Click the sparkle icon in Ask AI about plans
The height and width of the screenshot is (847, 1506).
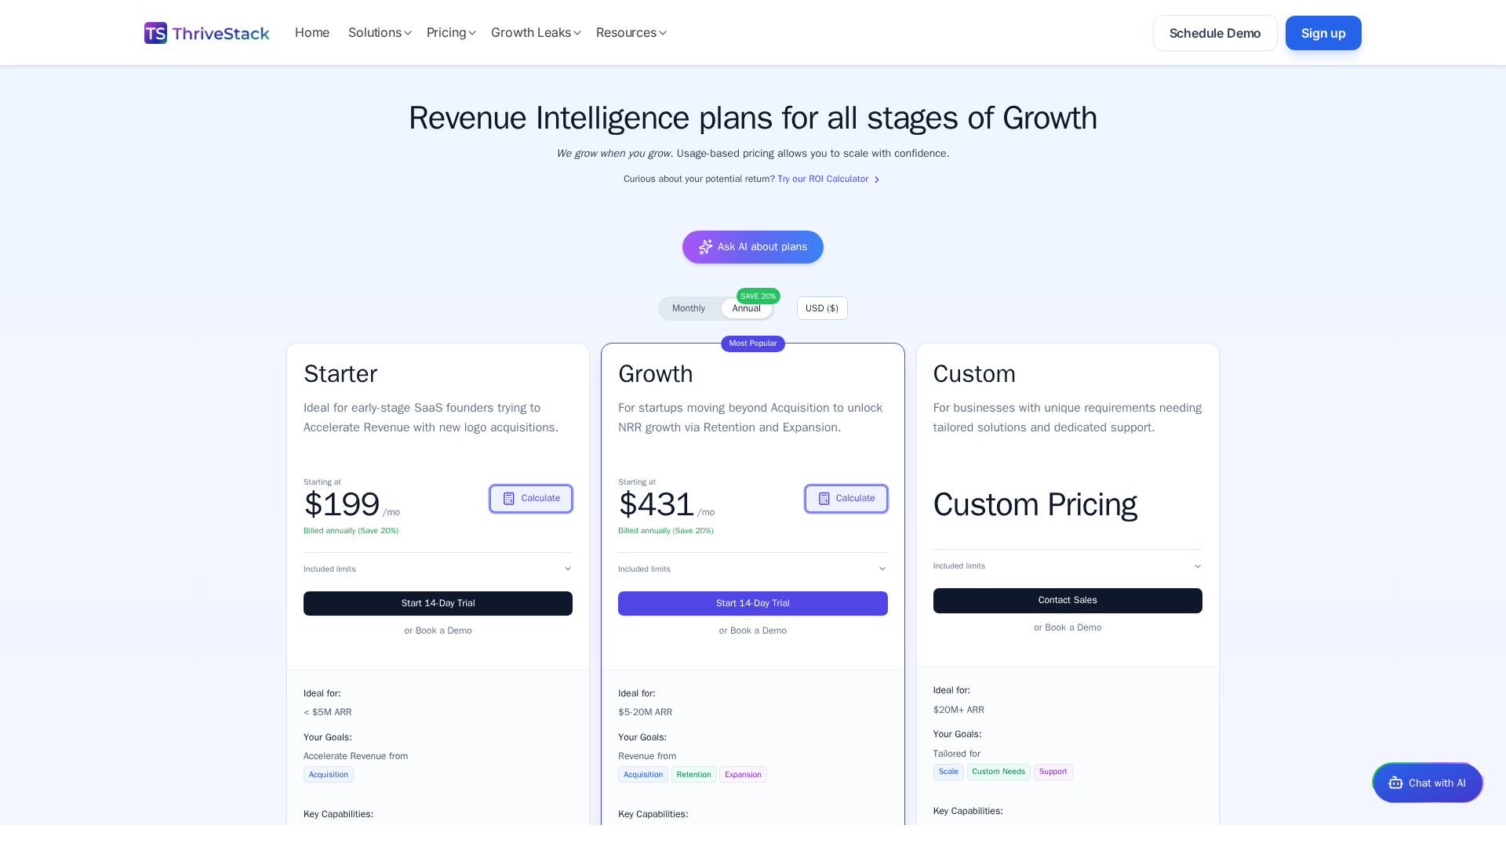[705, 247]
